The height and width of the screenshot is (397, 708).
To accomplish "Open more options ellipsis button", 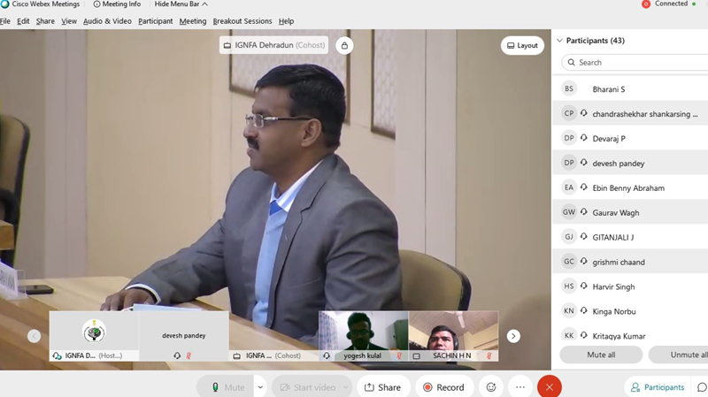I will coord(520,387).
